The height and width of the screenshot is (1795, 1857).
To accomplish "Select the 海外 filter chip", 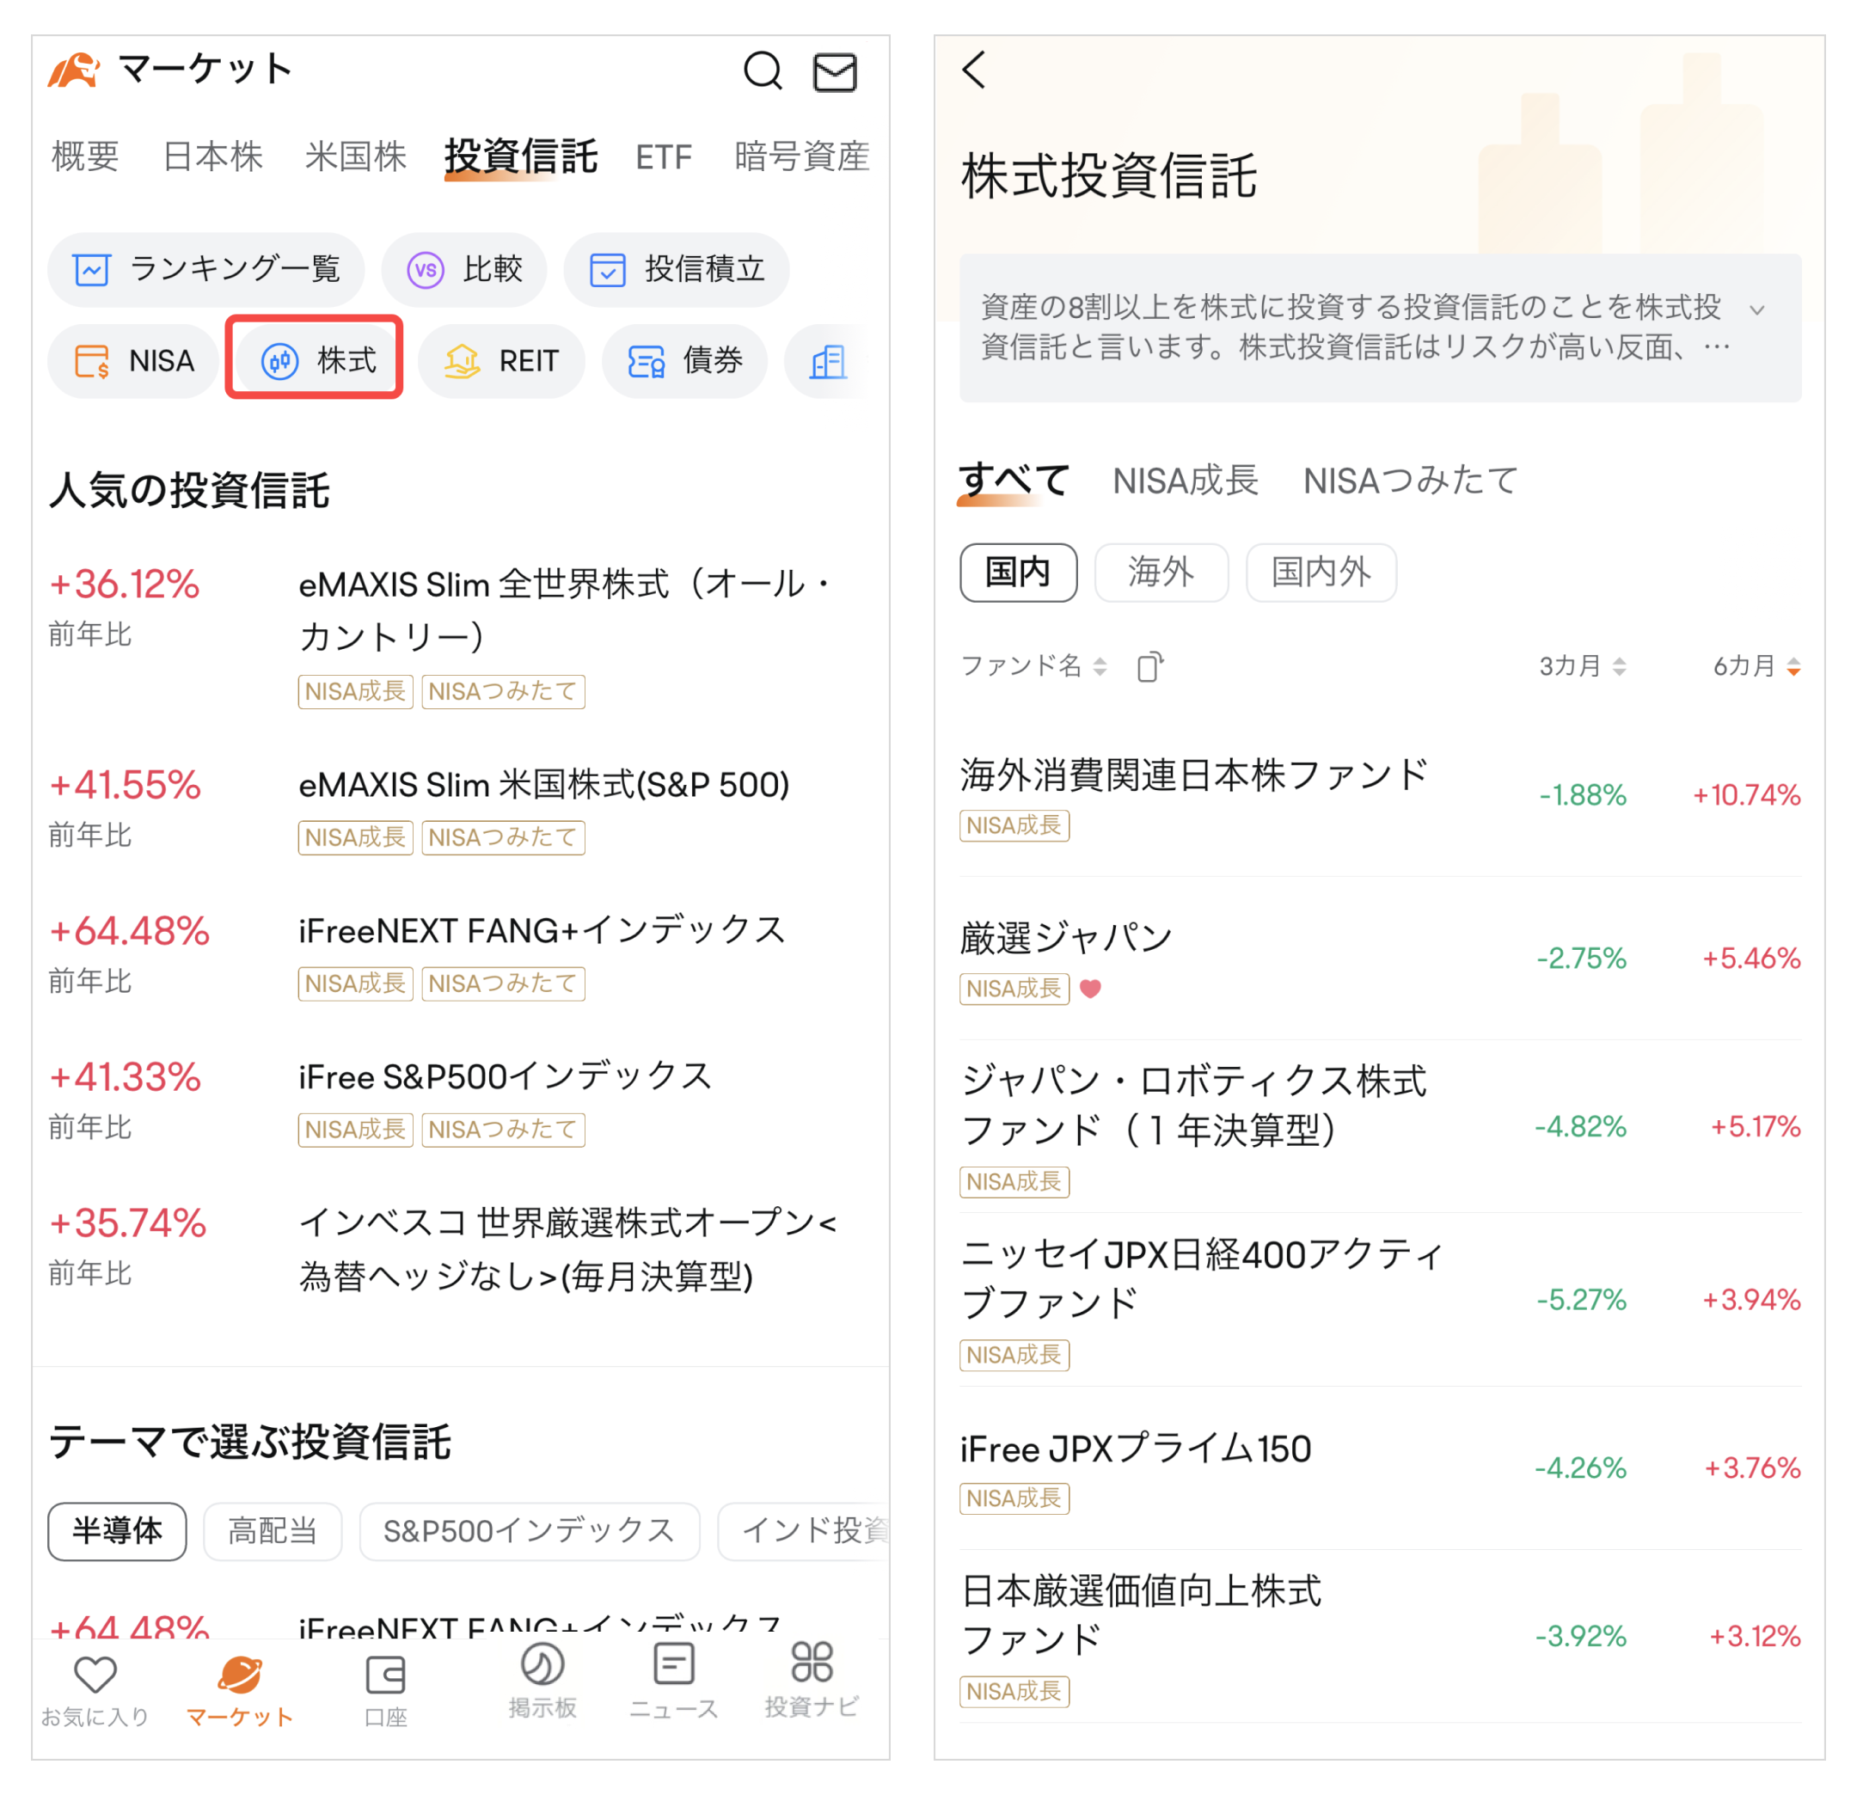I will pos(1161,573).
